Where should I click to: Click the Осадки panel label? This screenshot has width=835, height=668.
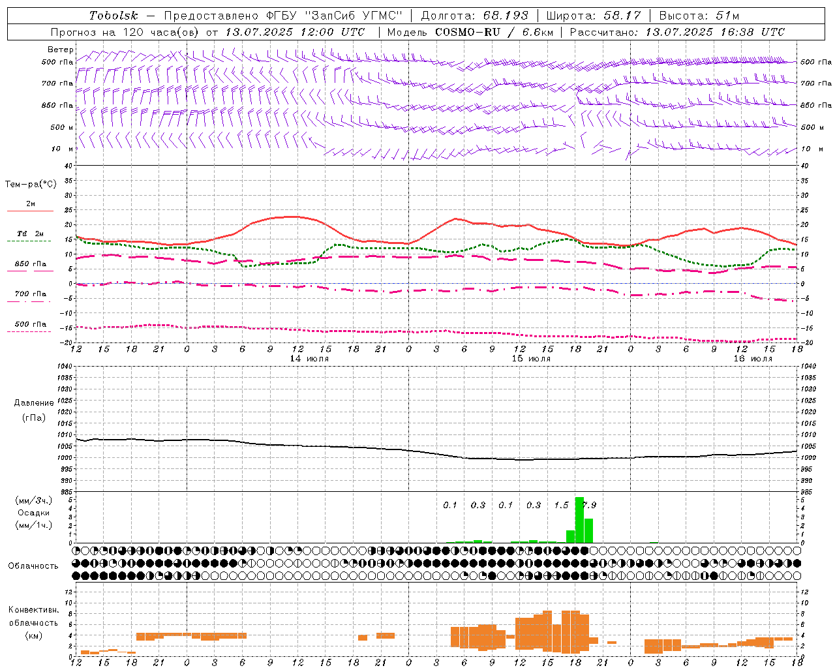coord(34,513)
